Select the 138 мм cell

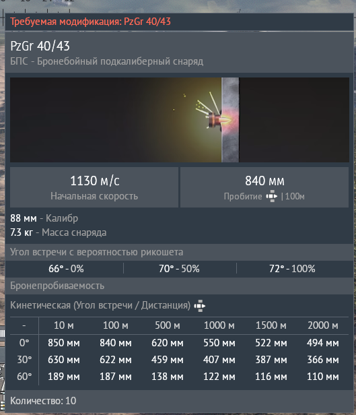point(168,377)
